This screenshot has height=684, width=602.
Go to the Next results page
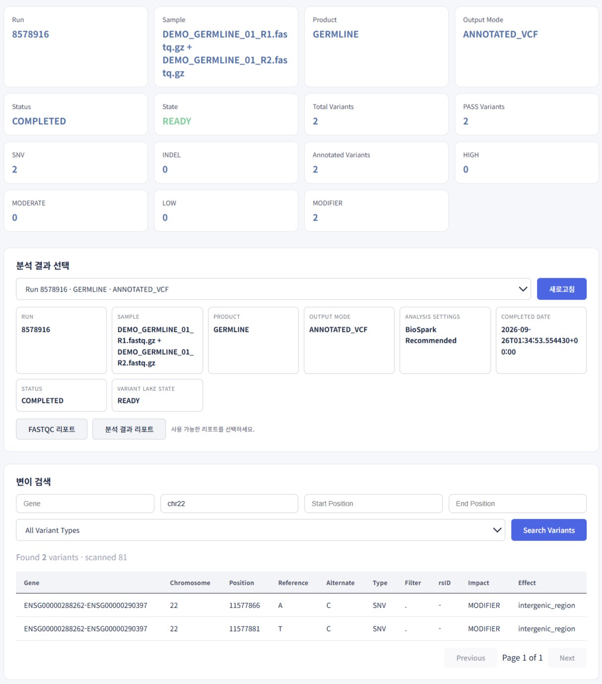(x=567, y=658)
